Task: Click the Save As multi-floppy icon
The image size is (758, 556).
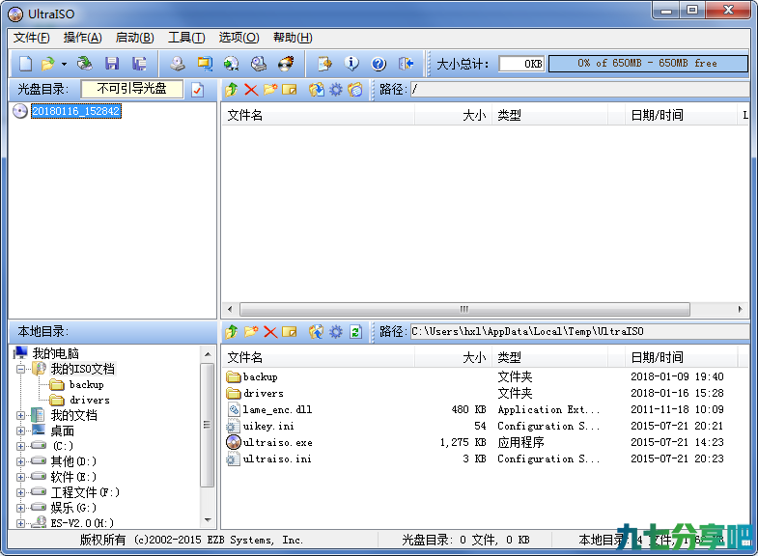Action: tap(139, 64)
